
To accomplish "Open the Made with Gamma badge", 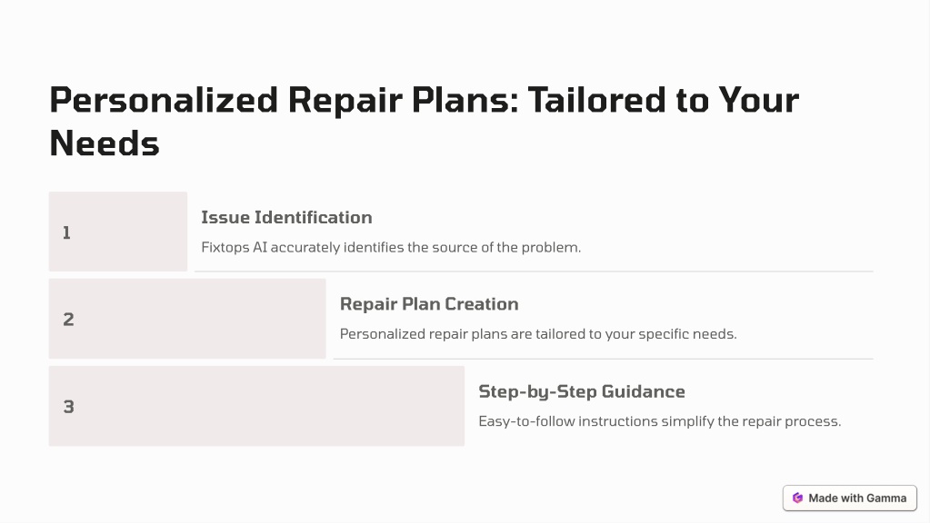I will [x=850, y=498].
